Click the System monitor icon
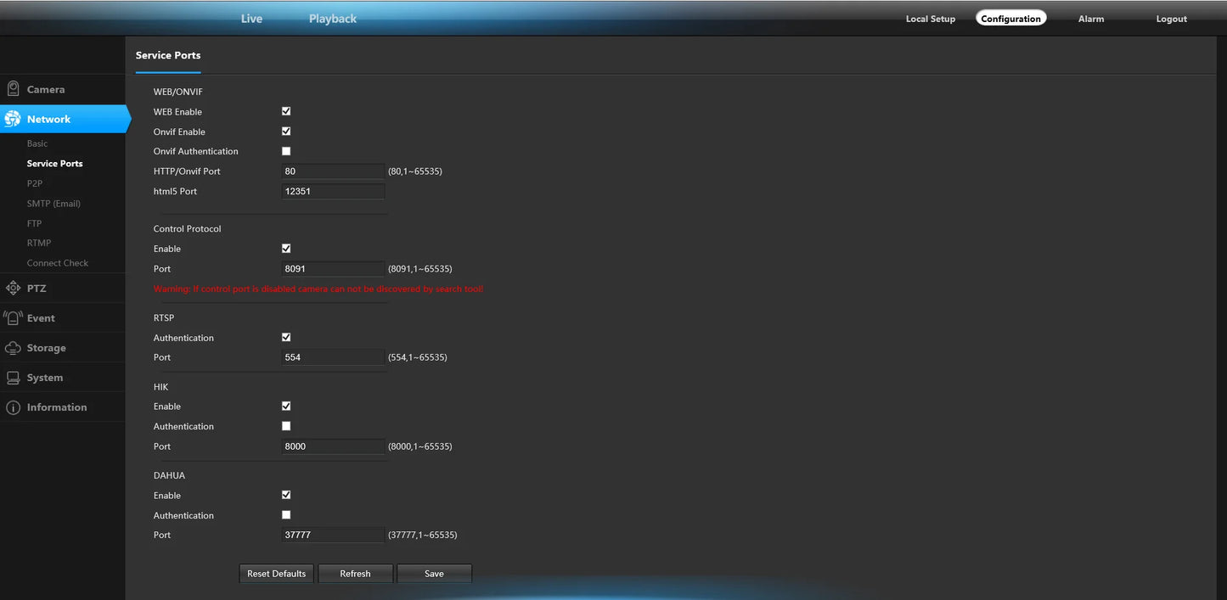Viewport: 1227px width, 600px height. point(13,378)
